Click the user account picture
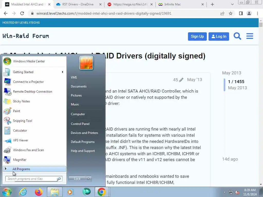 [86, 63]
